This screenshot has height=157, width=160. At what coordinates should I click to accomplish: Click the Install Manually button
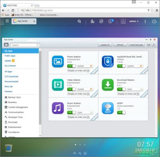136,45
